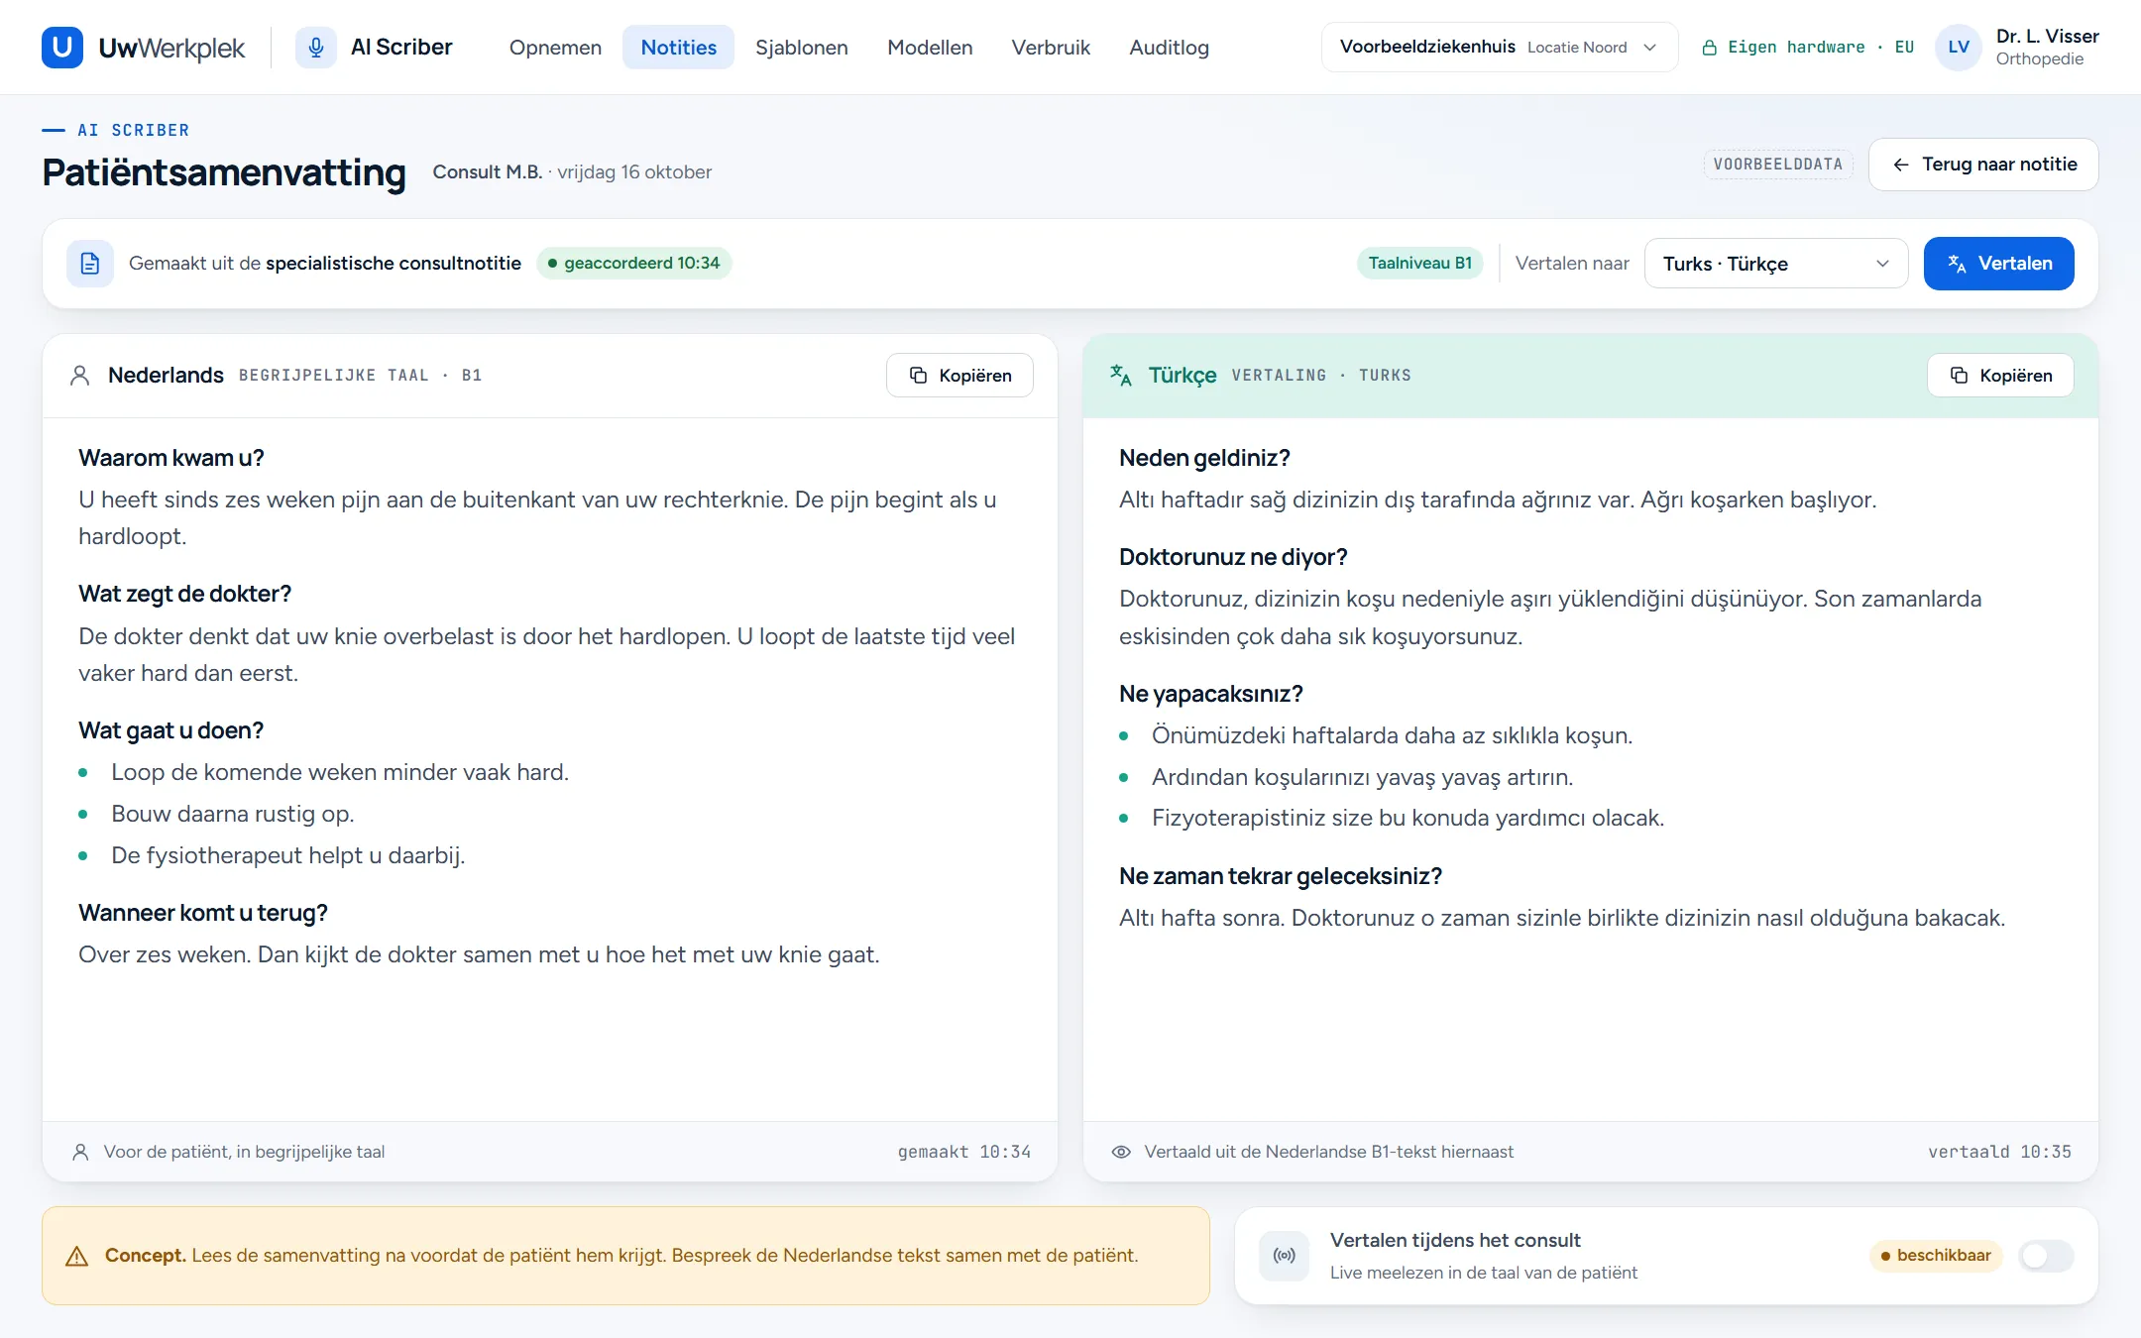Screen dimensions: 2141x1338
Task: Click the Dr. L. Visser name
Action: (x=2047, y=37)
